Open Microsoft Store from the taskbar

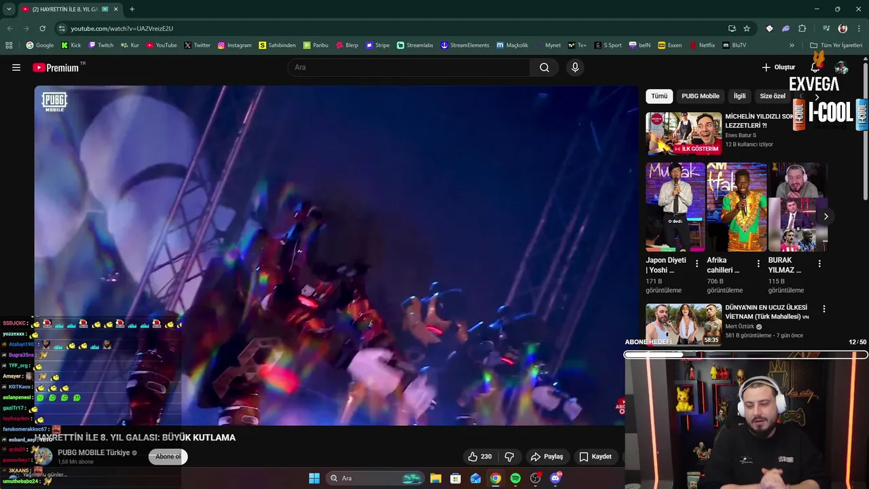[456, 478]
